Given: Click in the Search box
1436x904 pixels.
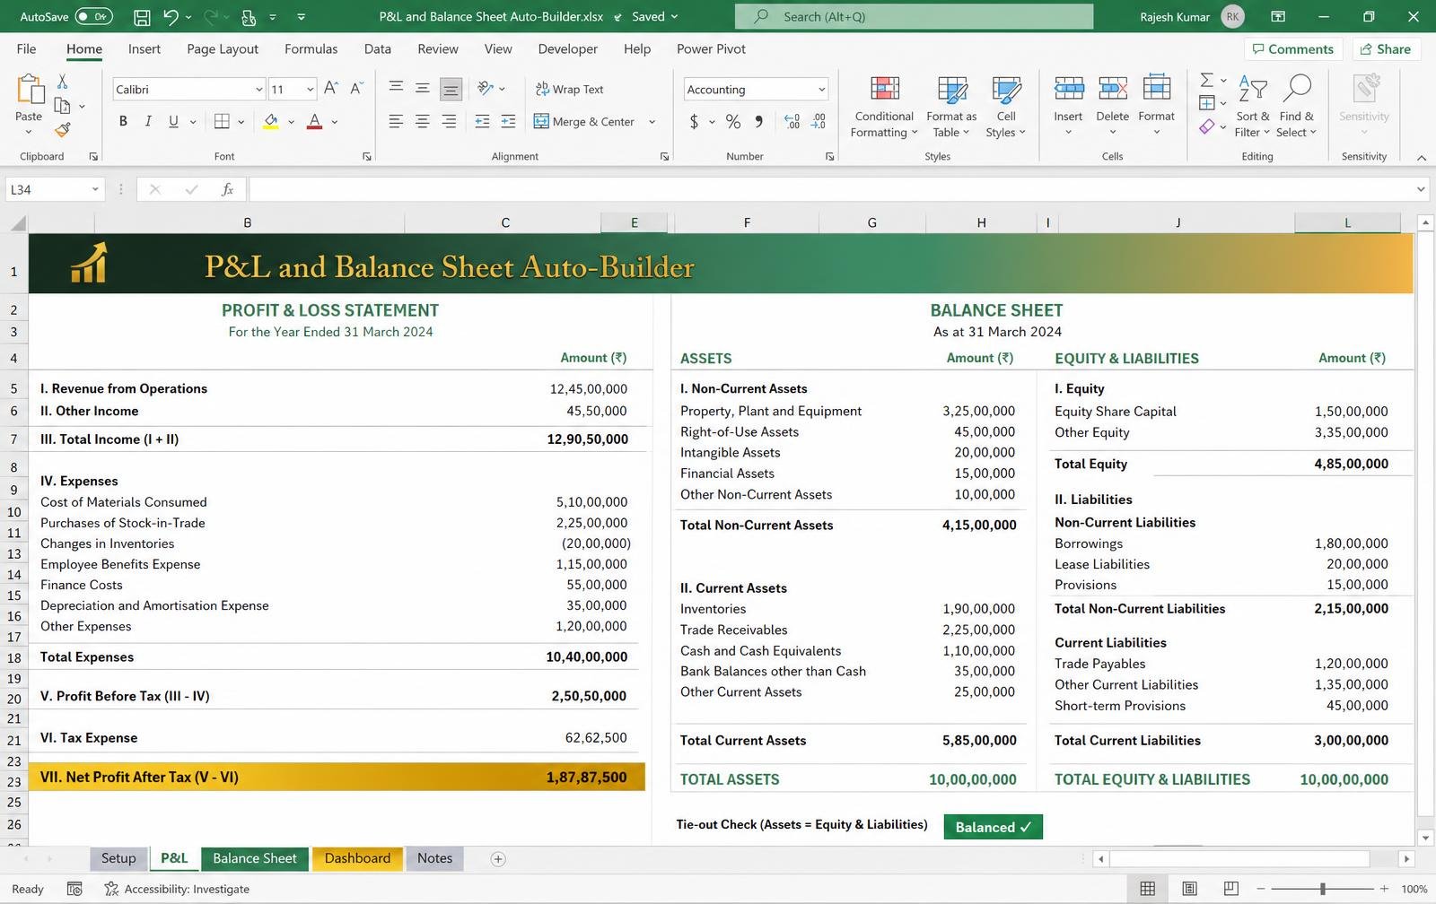Looking at the screenshot, I should (914, 16).
